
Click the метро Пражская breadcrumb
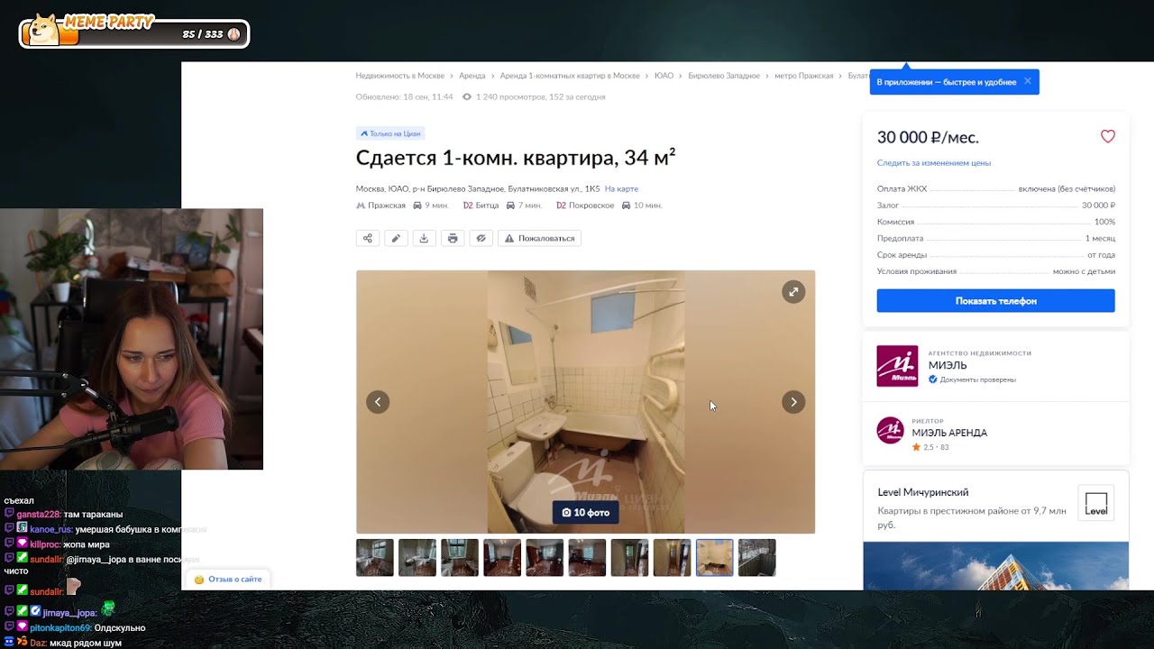pos(804,76)
